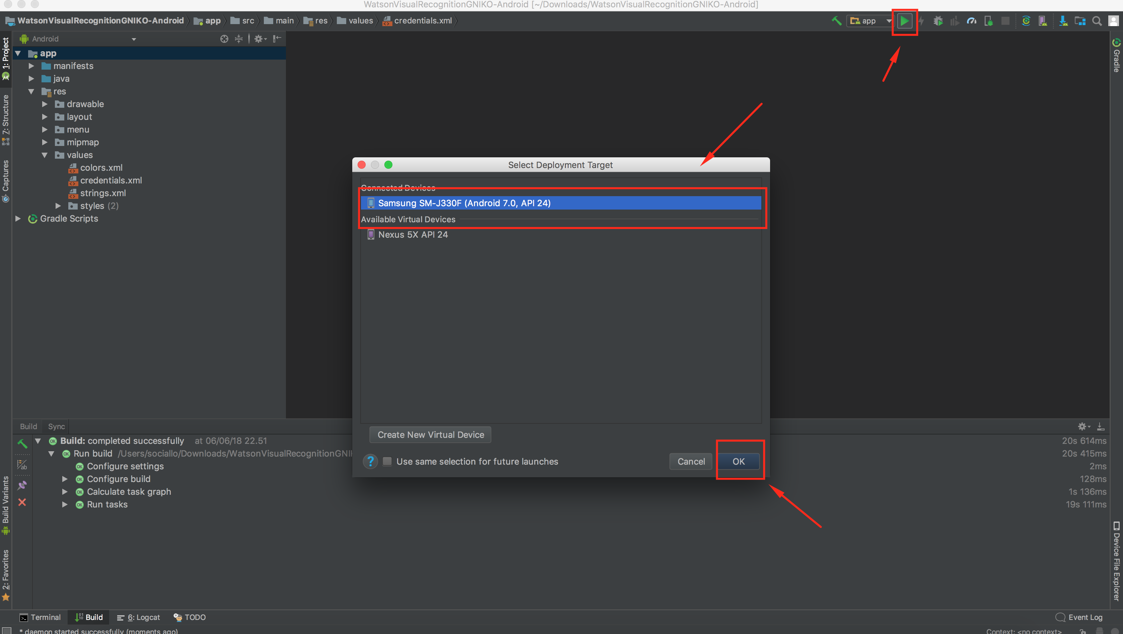Image resolution: width=1123 pixels, height=634 pixels.
Task: Click the Run with Coverage icon
Action: coord(955,21)
